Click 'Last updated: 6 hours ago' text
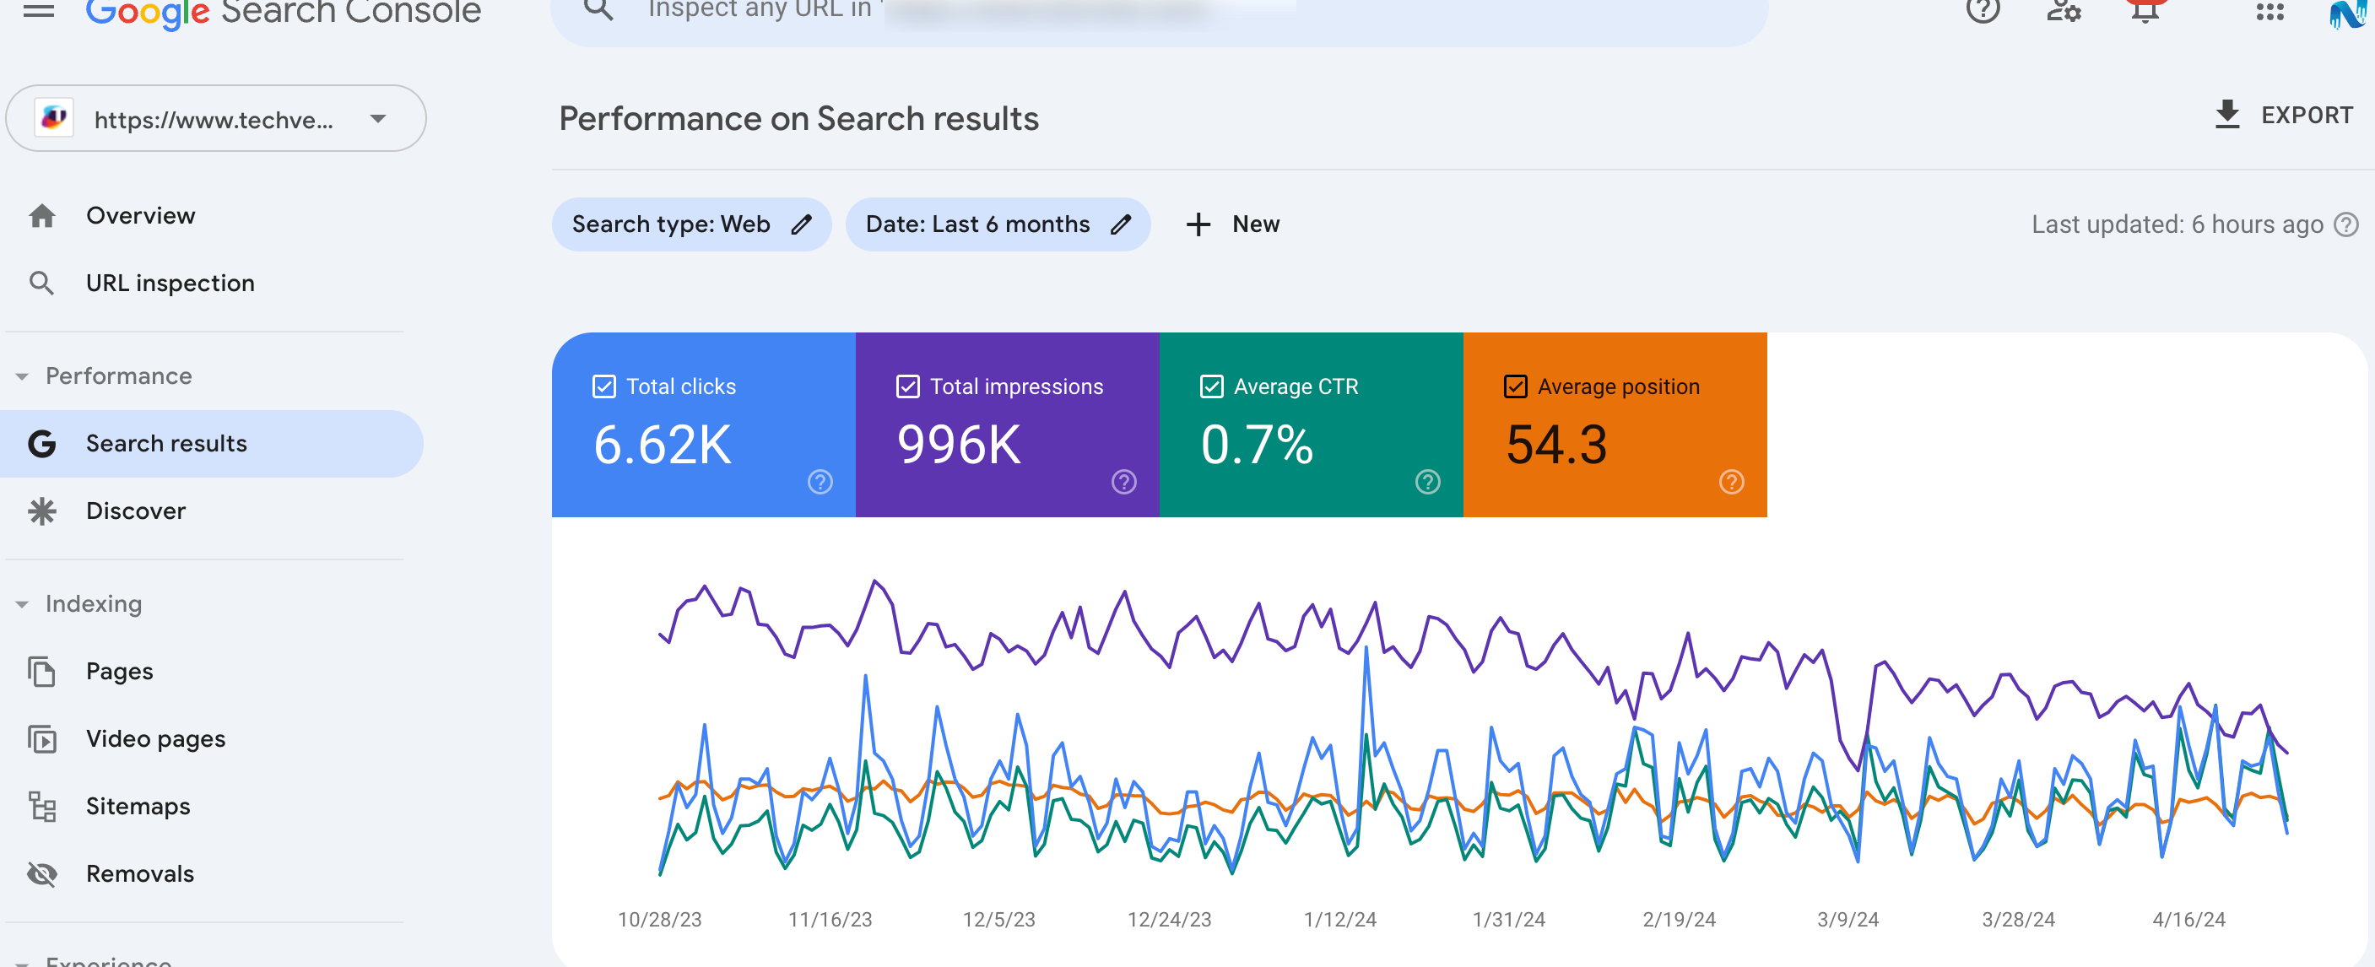This screenshot has width=2375, height=967. click(2177, 224)
